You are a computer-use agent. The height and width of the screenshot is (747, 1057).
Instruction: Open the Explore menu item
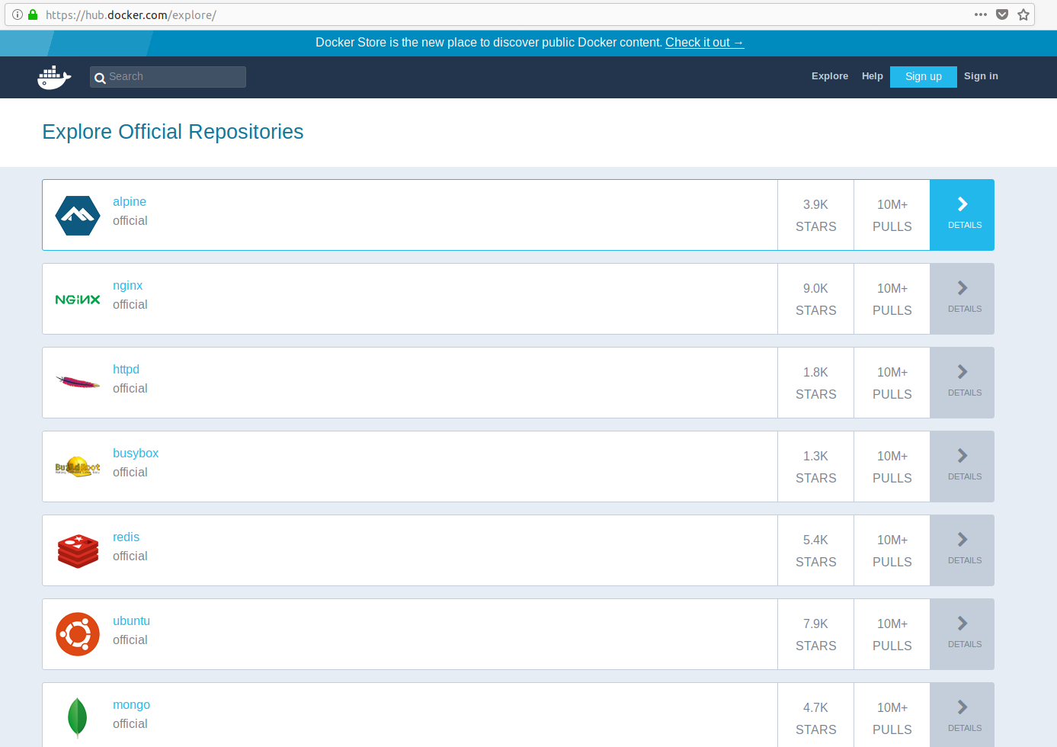click(x=829, y=76)
